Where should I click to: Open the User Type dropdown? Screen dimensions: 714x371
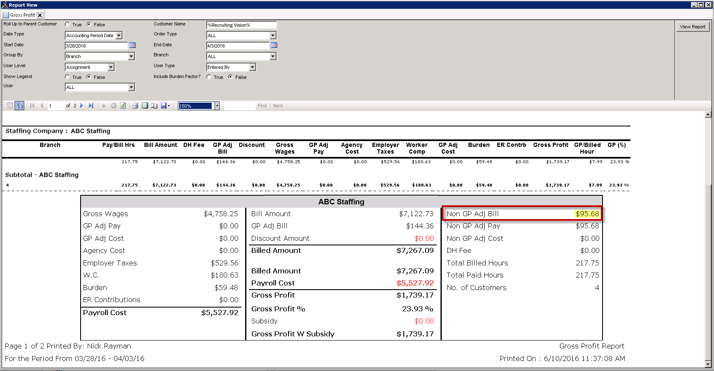click(253, 67)
